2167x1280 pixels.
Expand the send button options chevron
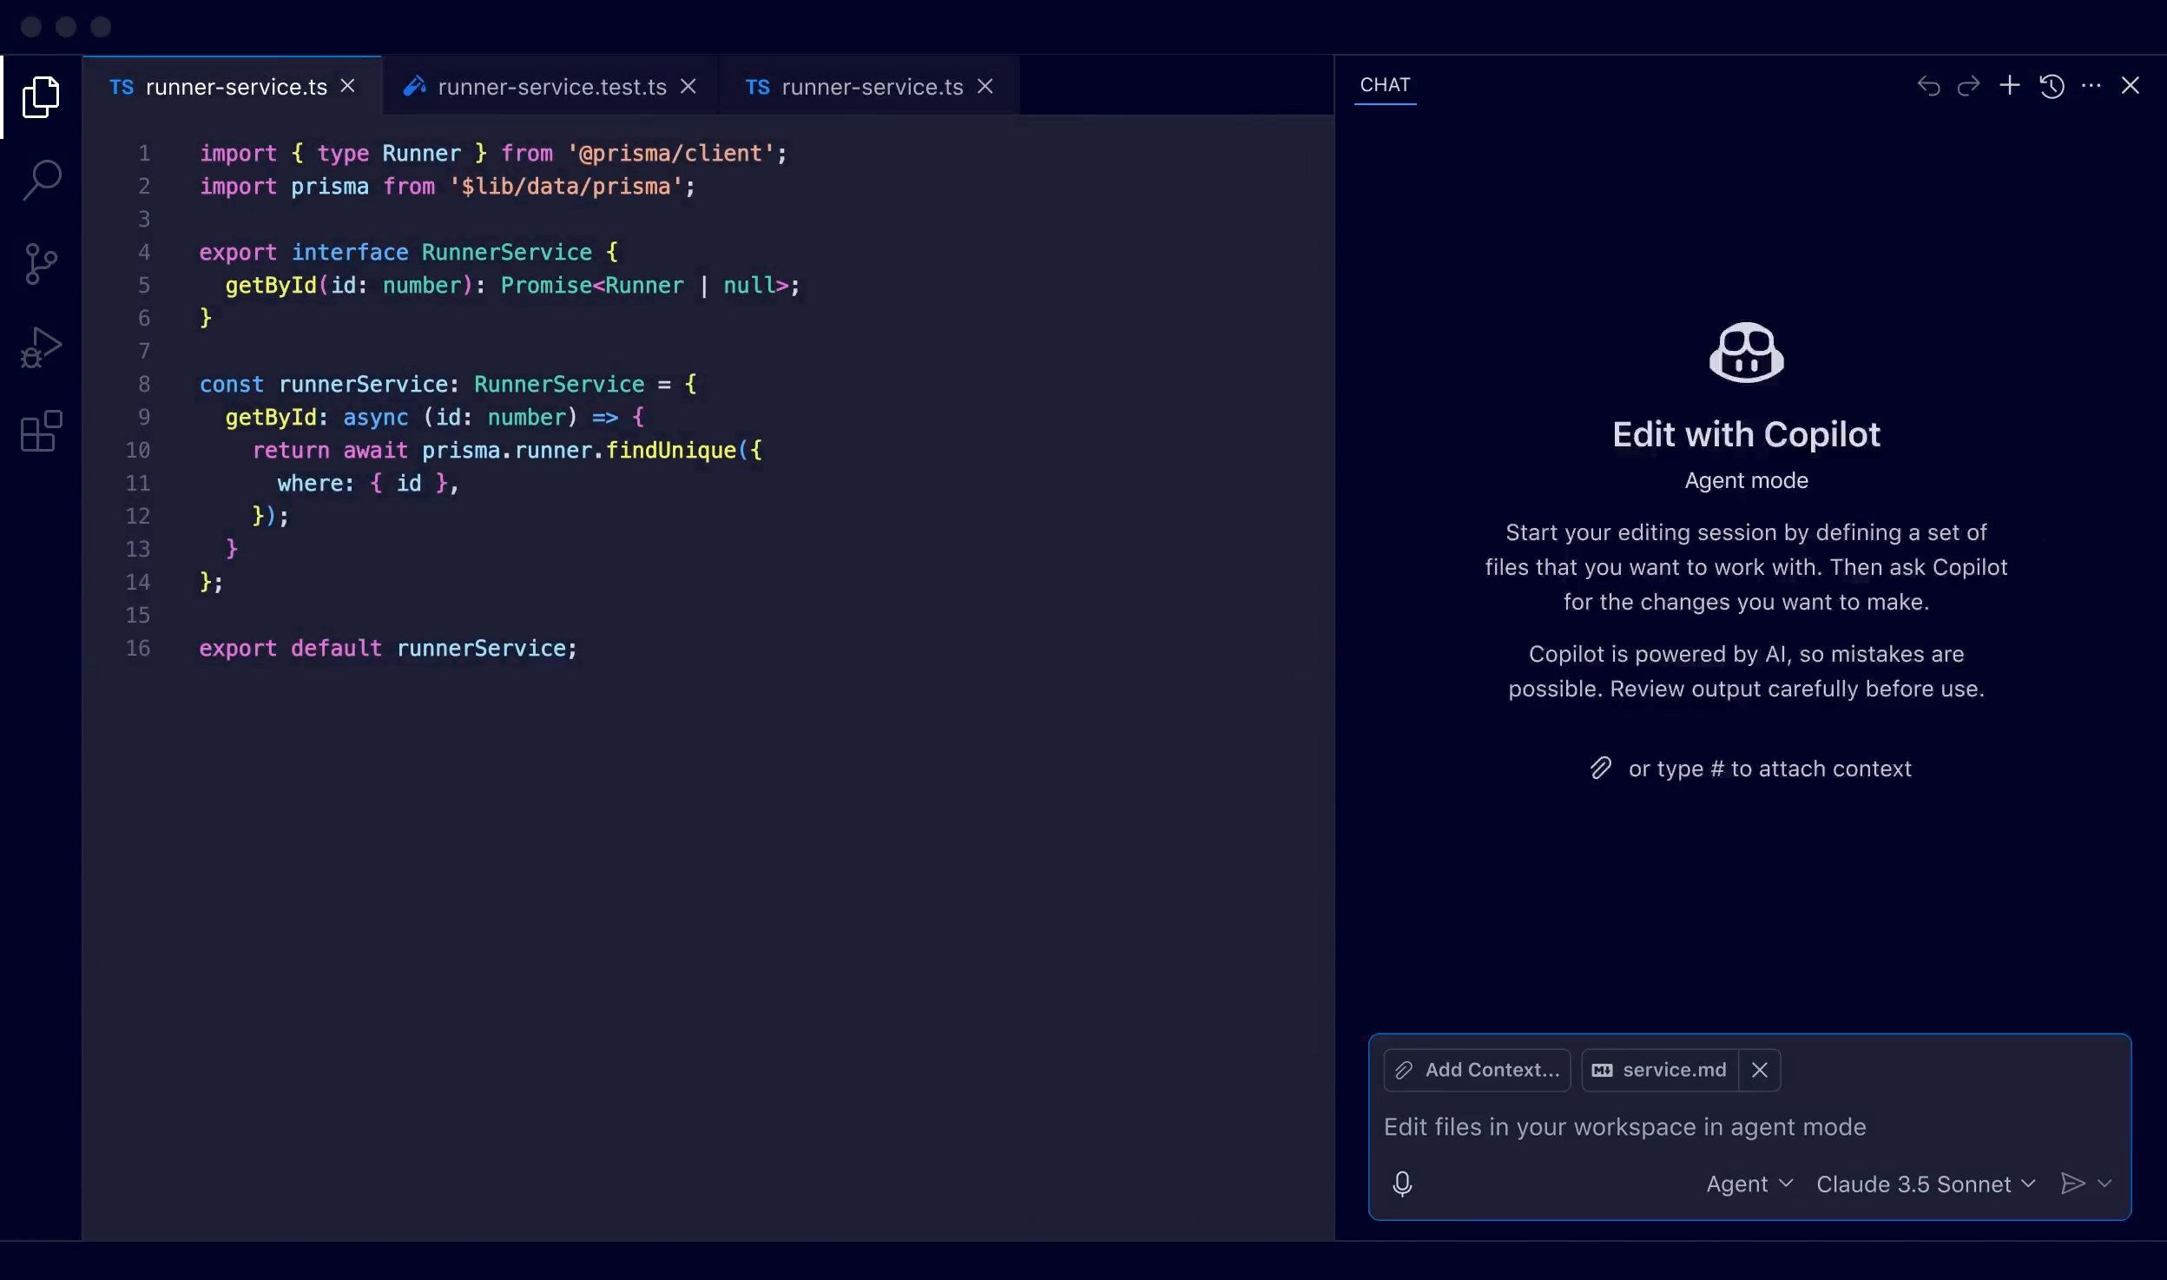[2104, 1183]
